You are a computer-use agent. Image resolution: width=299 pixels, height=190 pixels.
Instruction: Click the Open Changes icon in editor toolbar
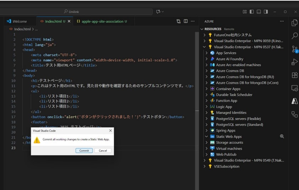pyautogui.click(x=178, y=21)
